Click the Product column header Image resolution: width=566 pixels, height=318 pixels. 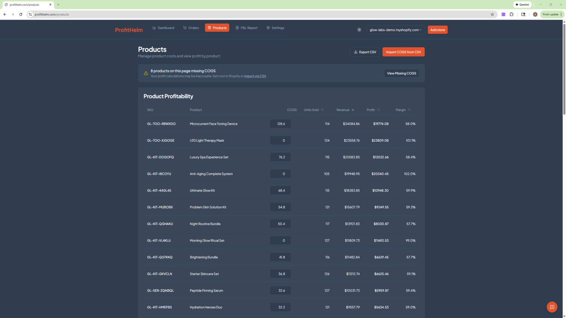tap(196, 110)
